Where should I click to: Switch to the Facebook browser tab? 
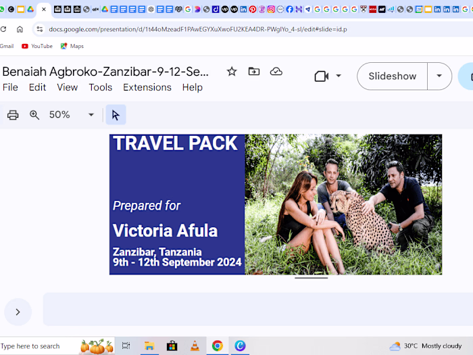(289, 9)
